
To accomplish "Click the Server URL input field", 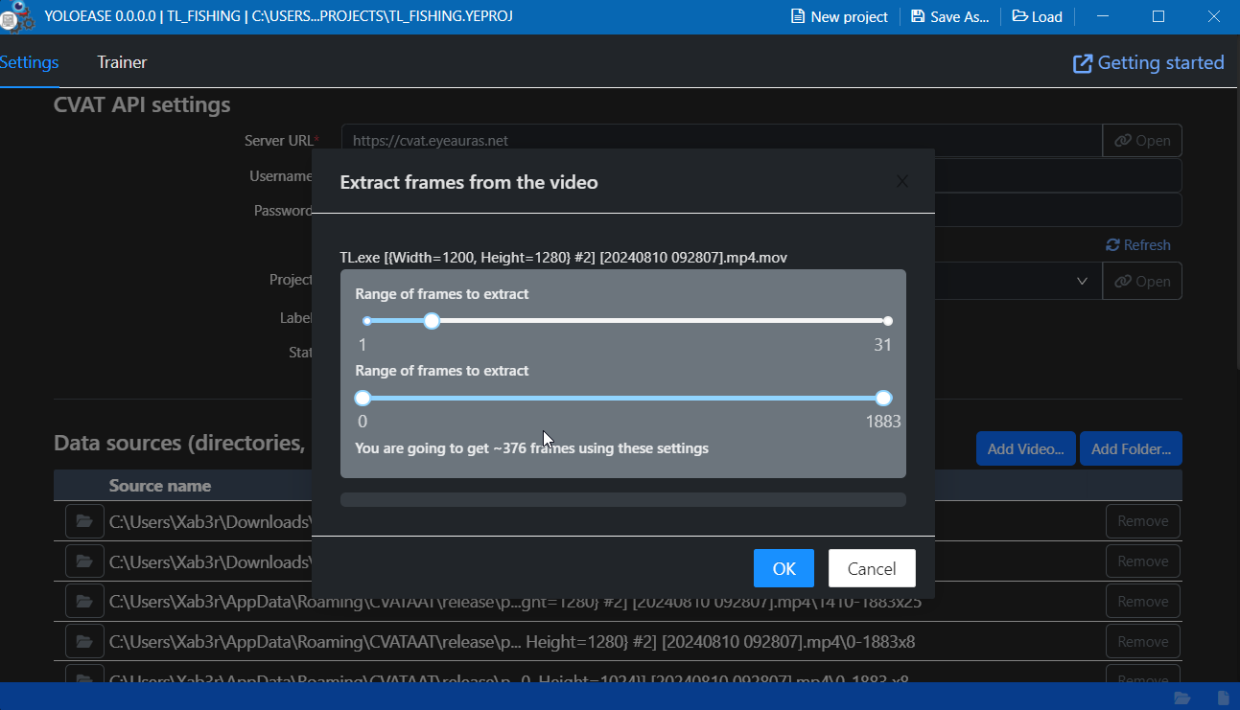I will tap(721, 141).
